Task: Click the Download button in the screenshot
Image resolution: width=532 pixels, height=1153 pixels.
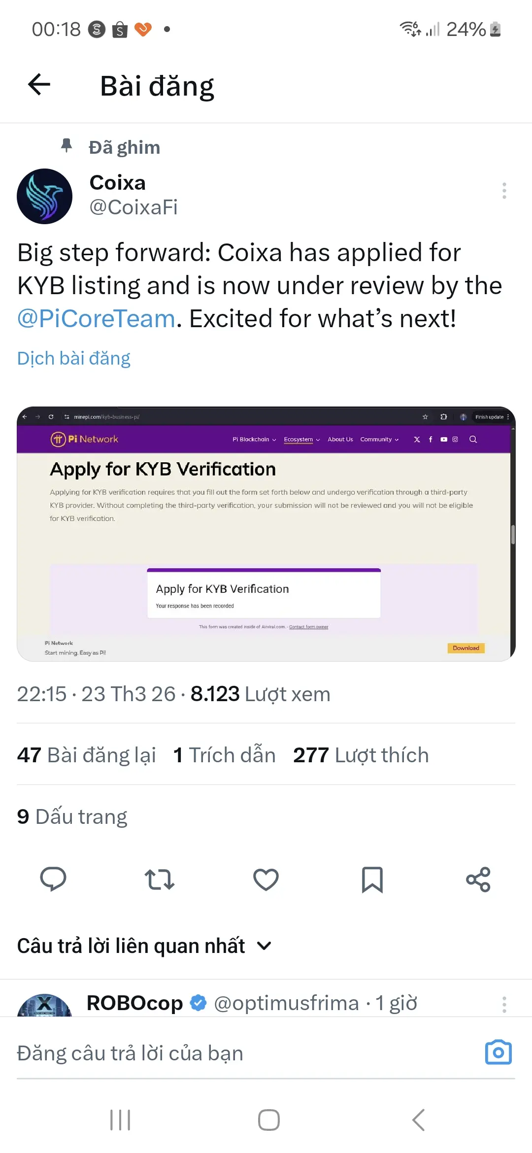Action: pos(465,648)
